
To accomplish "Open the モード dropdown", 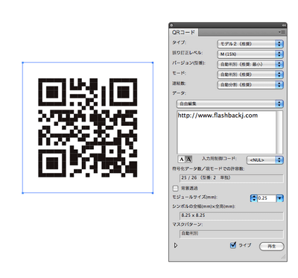I will 250,75.
